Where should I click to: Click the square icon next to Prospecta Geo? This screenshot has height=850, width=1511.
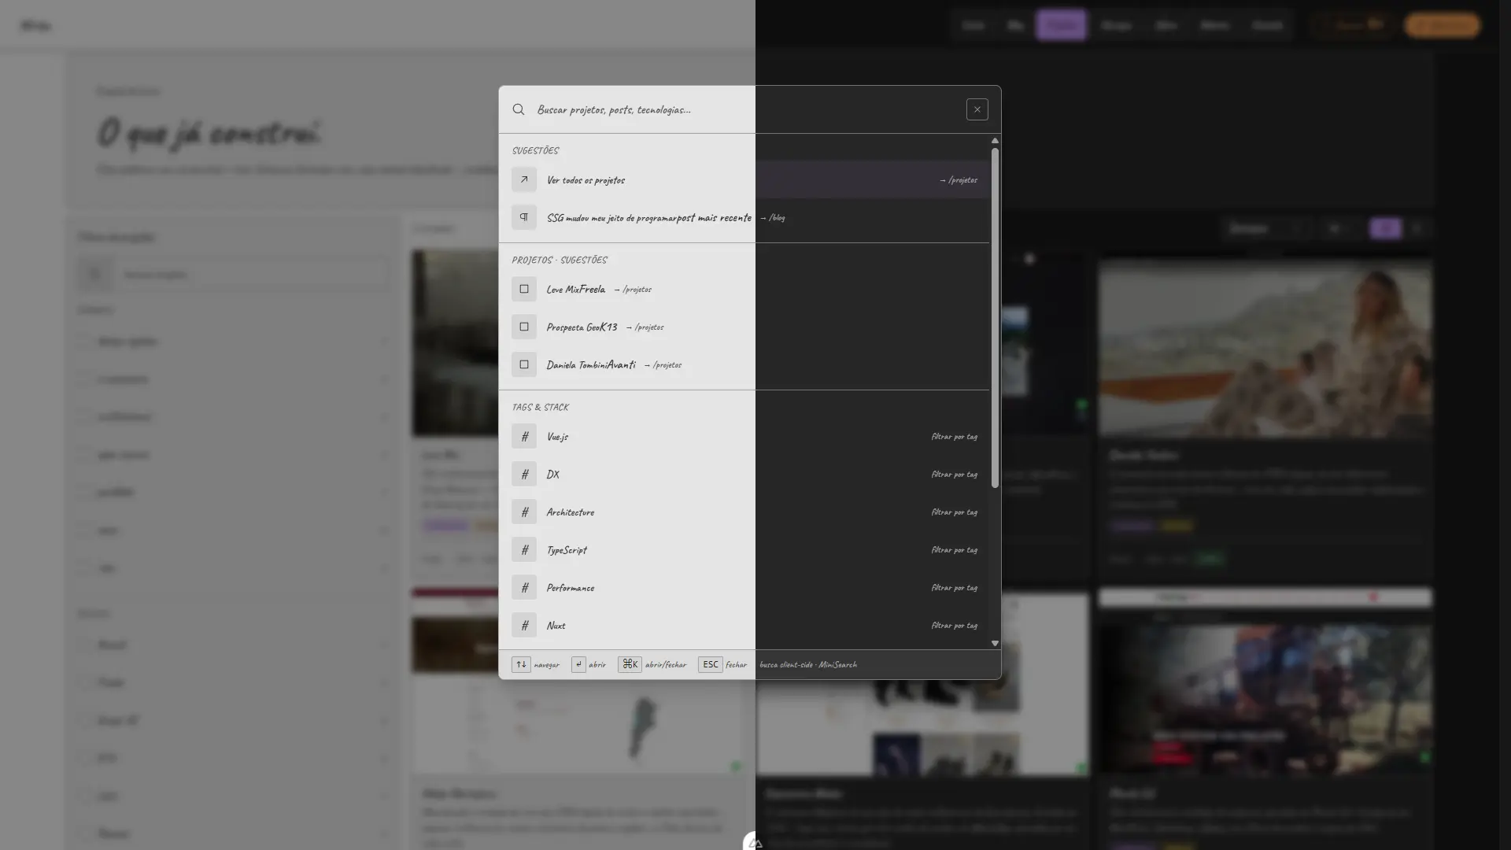(524, 327)
